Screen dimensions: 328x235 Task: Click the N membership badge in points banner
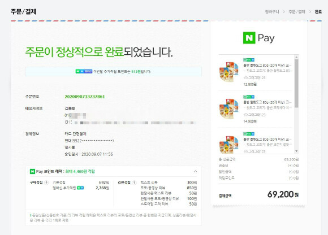[x=84, y=71]
